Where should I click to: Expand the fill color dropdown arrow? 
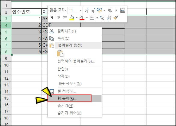pos(77,18)
